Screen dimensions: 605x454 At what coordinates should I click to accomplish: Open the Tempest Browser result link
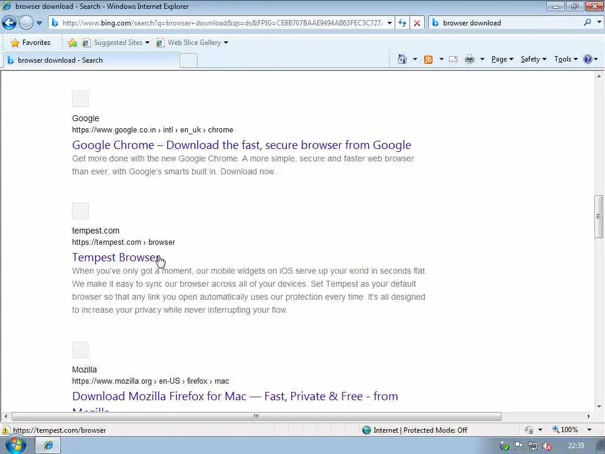(x=116, y=257)
